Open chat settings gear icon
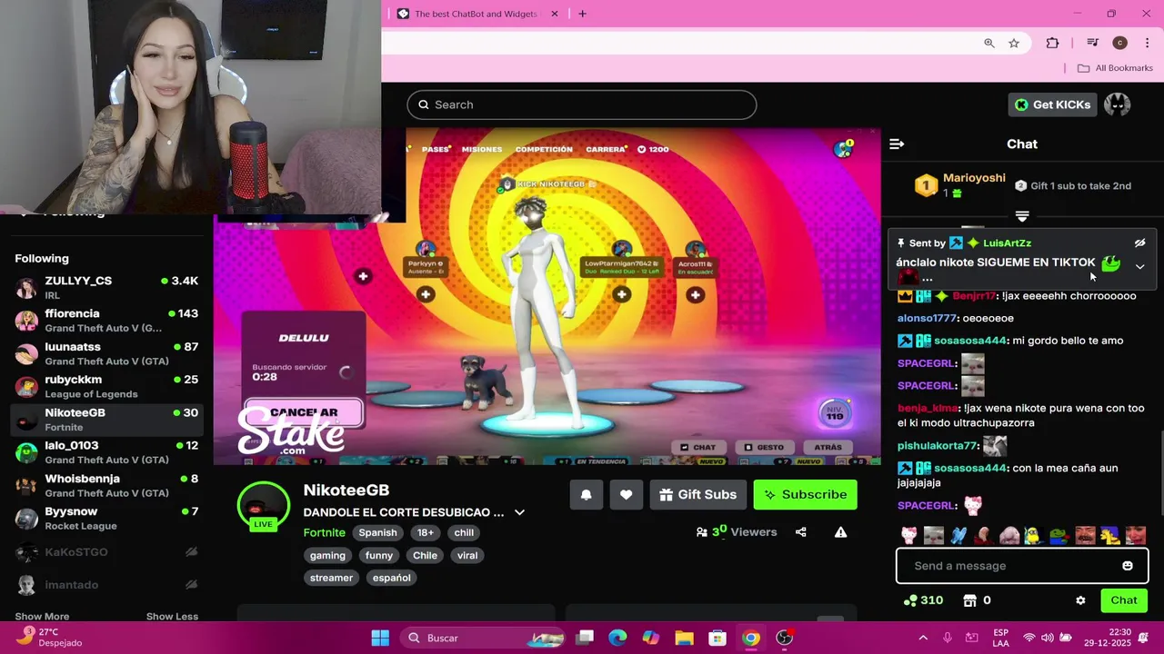 pyautogui.click(x=1080, y=600)
